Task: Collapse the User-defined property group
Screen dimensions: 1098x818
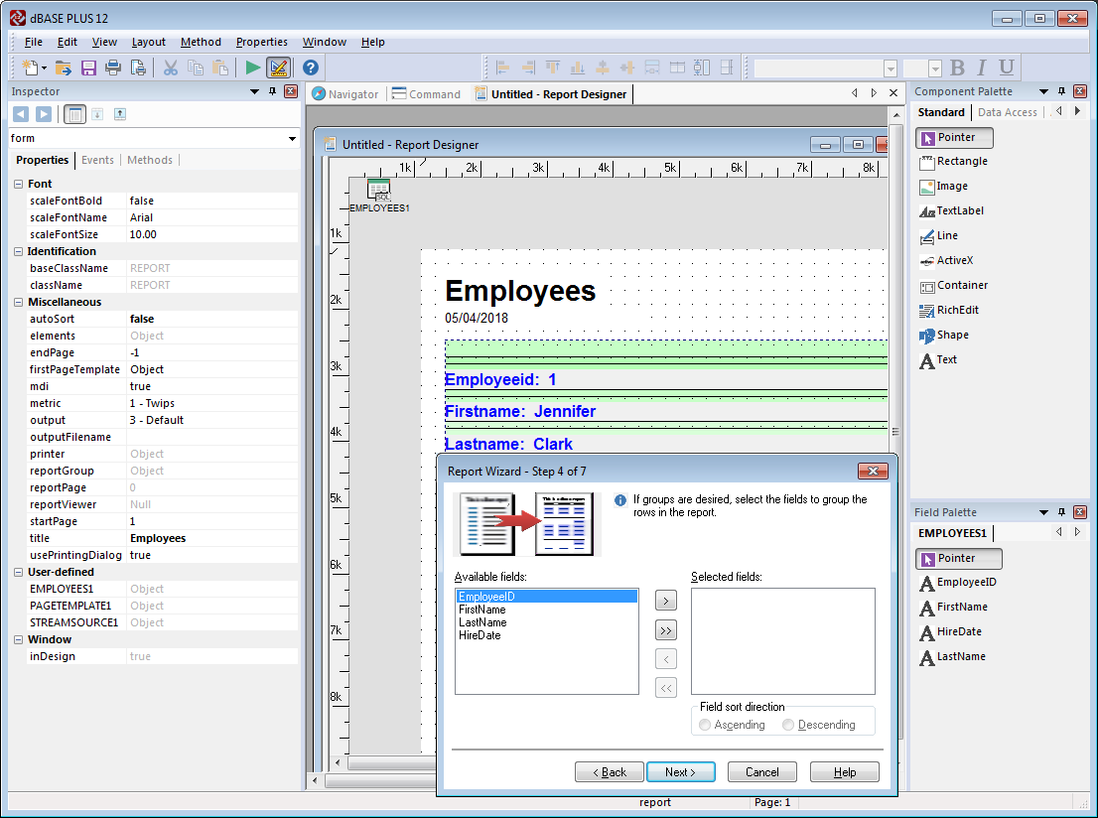Action: click(18, 572)
